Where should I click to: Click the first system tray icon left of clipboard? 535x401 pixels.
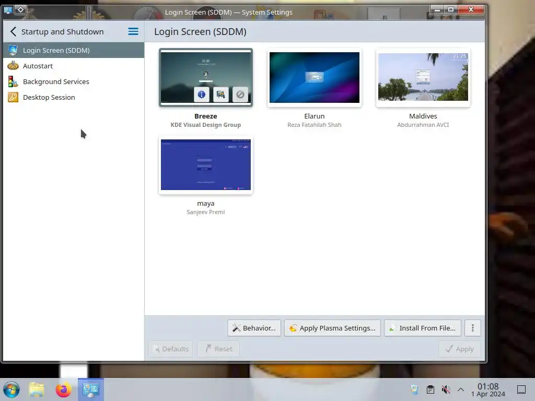pyautogui.click(x=414, y=390)
